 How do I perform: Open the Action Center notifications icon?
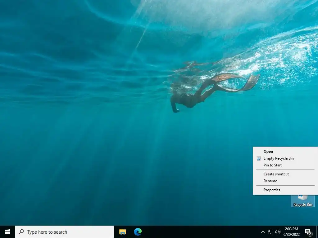point(308,232)
